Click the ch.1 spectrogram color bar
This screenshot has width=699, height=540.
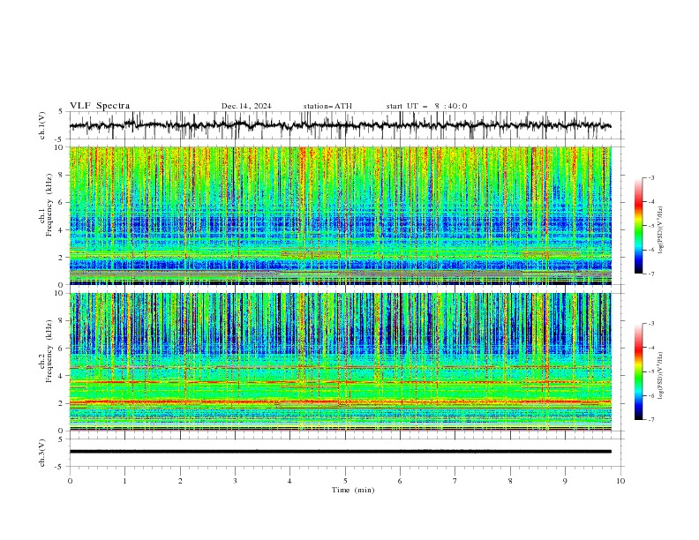[x=638, y=226]
